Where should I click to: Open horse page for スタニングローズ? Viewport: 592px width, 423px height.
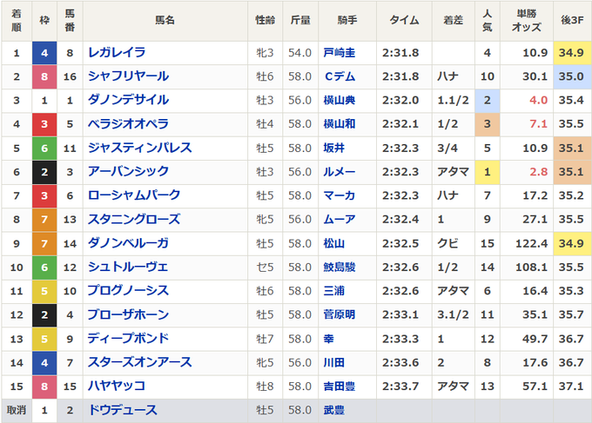134,219
